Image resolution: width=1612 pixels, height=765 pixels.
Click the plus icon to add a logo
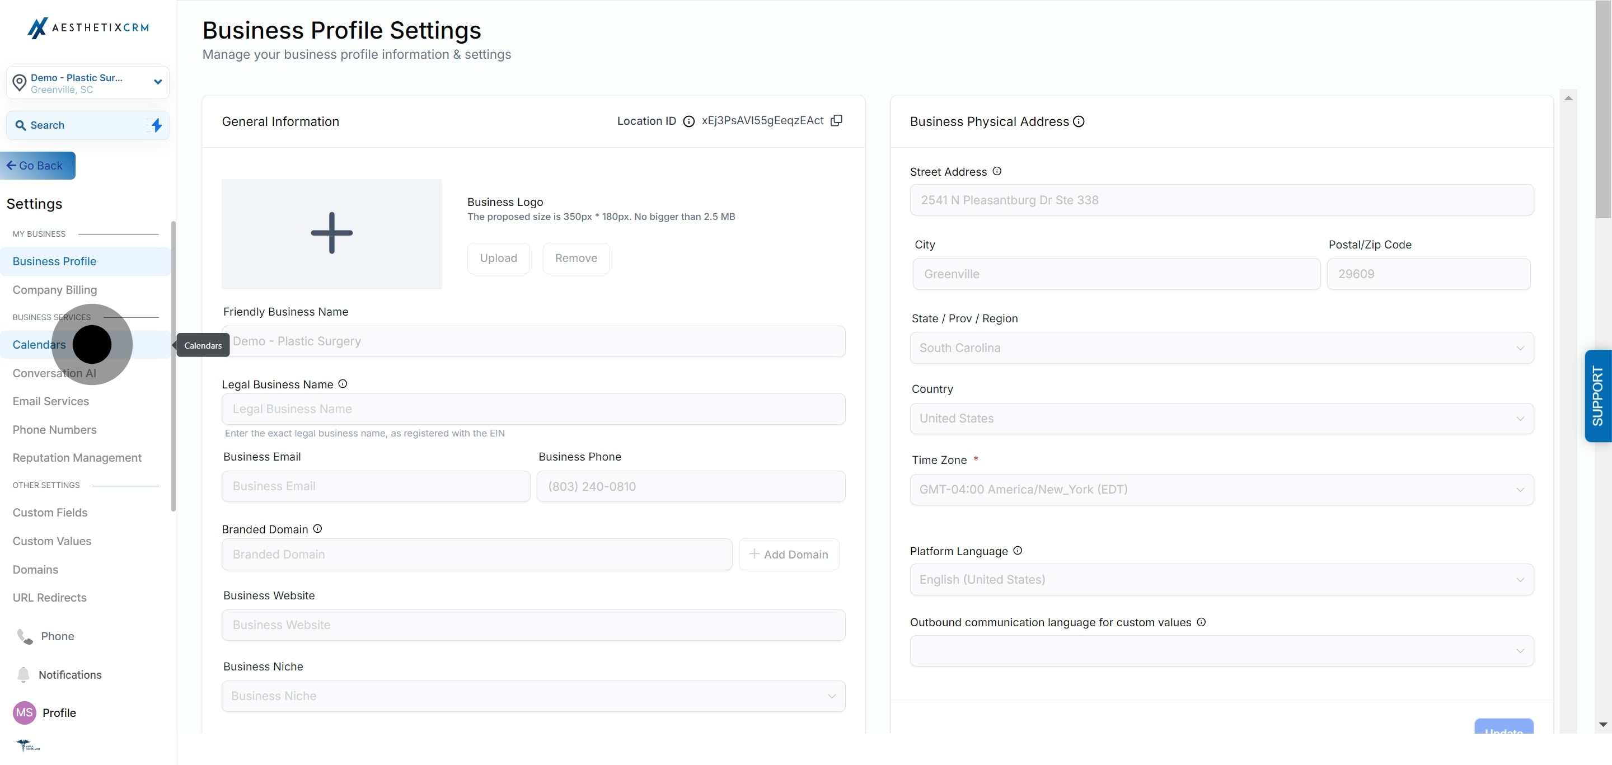[332, 233]
